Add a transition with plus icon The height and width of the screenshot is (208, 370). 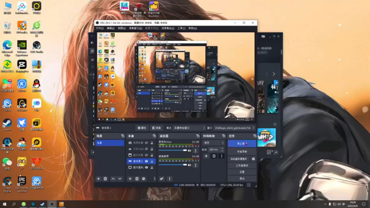(x=206, y=156)
